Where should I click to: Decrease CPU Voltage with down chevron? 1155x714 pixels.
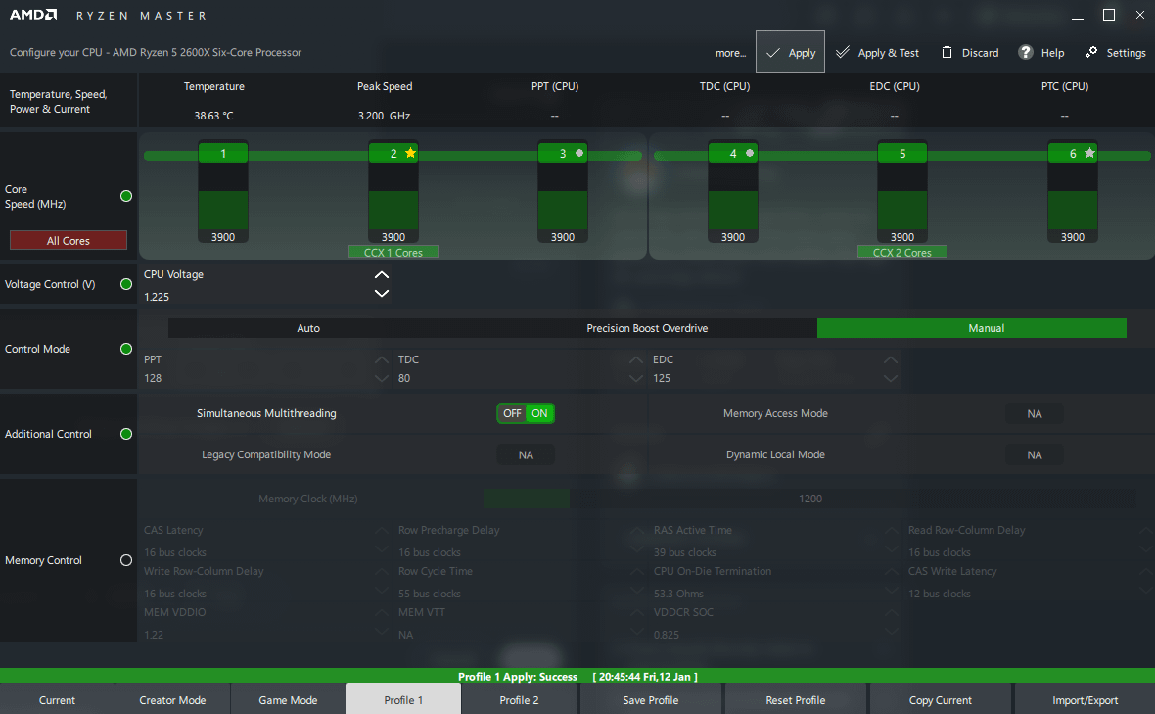coord(382,293)
